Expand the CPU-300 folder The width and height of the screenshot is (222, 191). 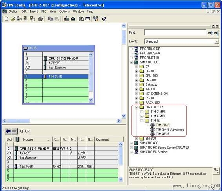(x=136, y=76)
